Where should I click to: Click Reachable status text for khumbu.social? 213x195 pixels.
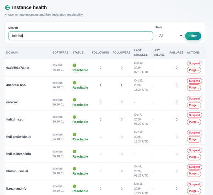click(80, 174)
